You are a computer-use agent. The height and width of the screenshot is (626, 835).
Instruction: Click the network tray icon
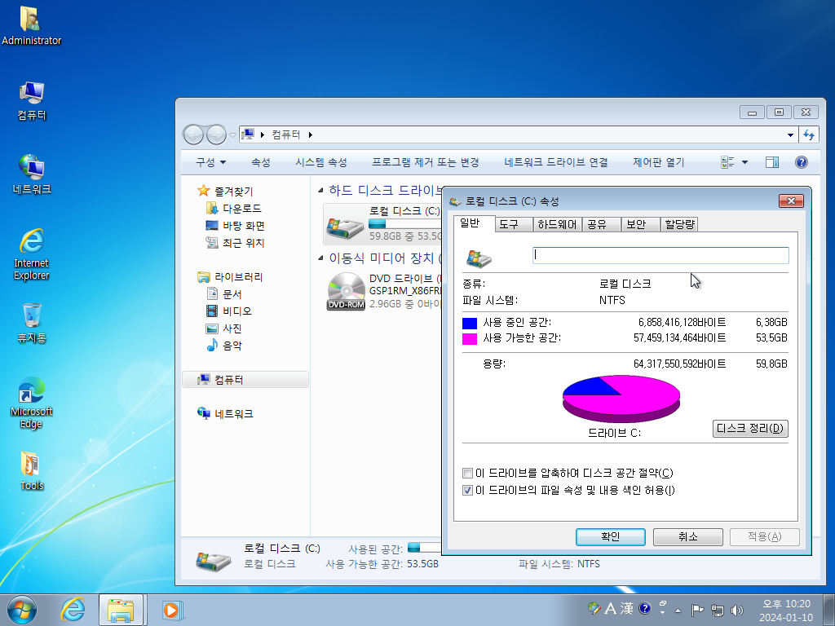[718, 610]
